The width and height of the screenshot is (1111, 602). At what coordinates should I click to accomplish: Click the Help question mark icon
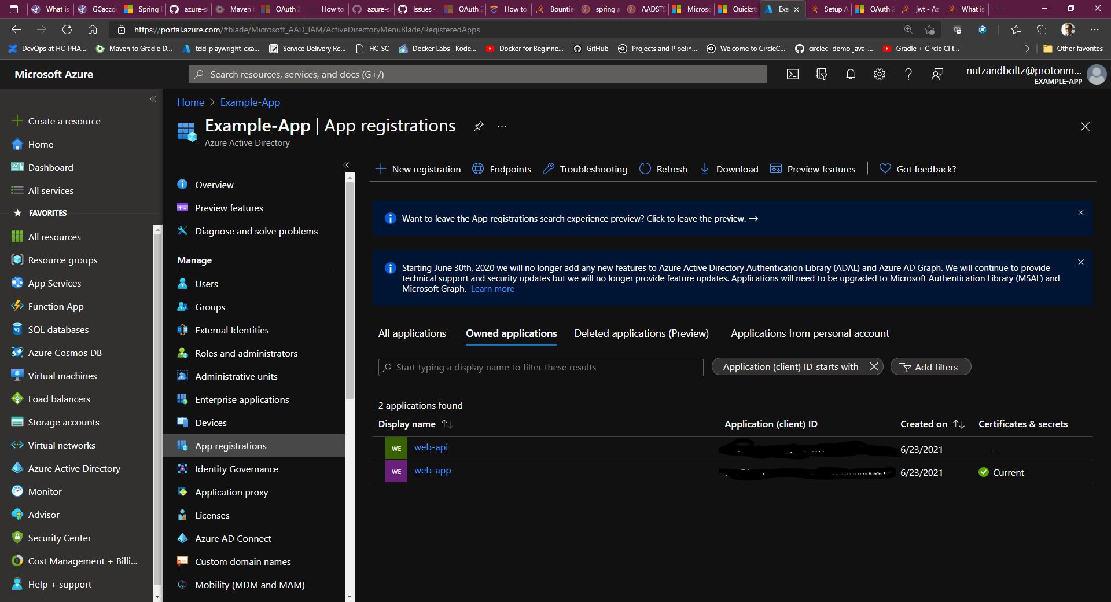tap(908, 74)
